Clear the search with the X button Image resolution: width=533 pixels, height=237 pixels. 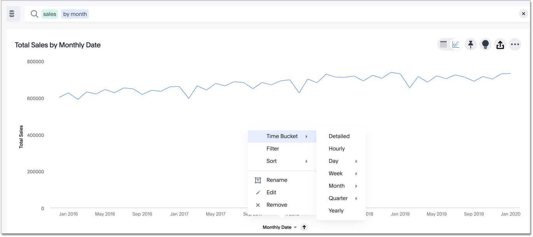pyautogui.click(x=523, y=14)
